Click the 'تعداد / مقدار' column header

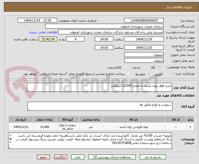[45, 119]
